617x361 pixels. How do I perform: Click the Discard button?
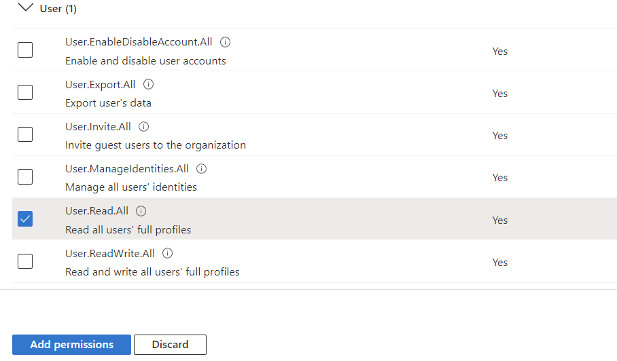point(170,345)
